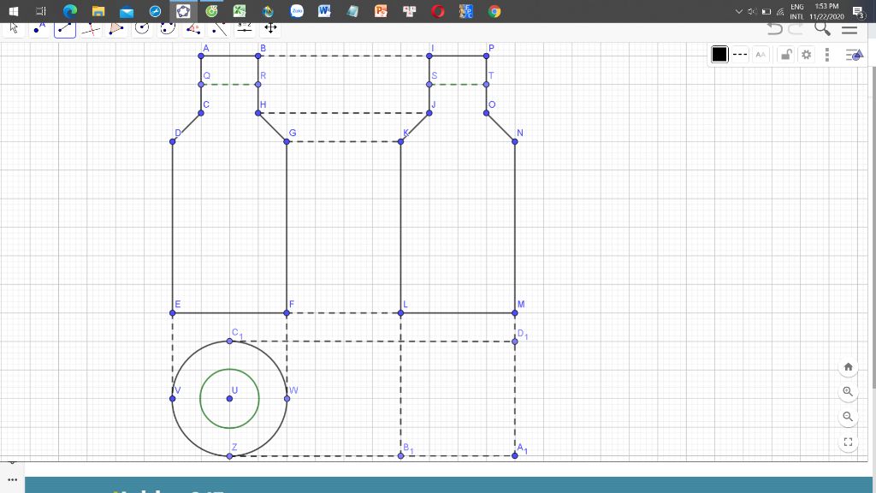Choose the Reflect about Line tool
Viewport: 876px width, 493px height.
tap(220, 28)
